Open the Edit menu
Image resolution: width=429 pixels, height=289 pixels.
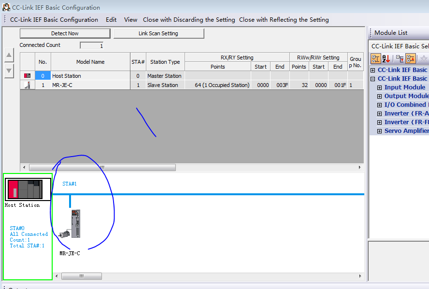point(111,20)
